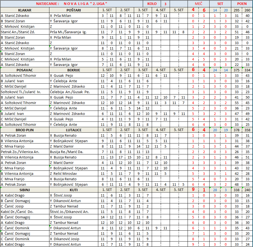Select the KLAKAR team header cell
Viewport: 253px width, 247px height.
[x=25, y=10]
